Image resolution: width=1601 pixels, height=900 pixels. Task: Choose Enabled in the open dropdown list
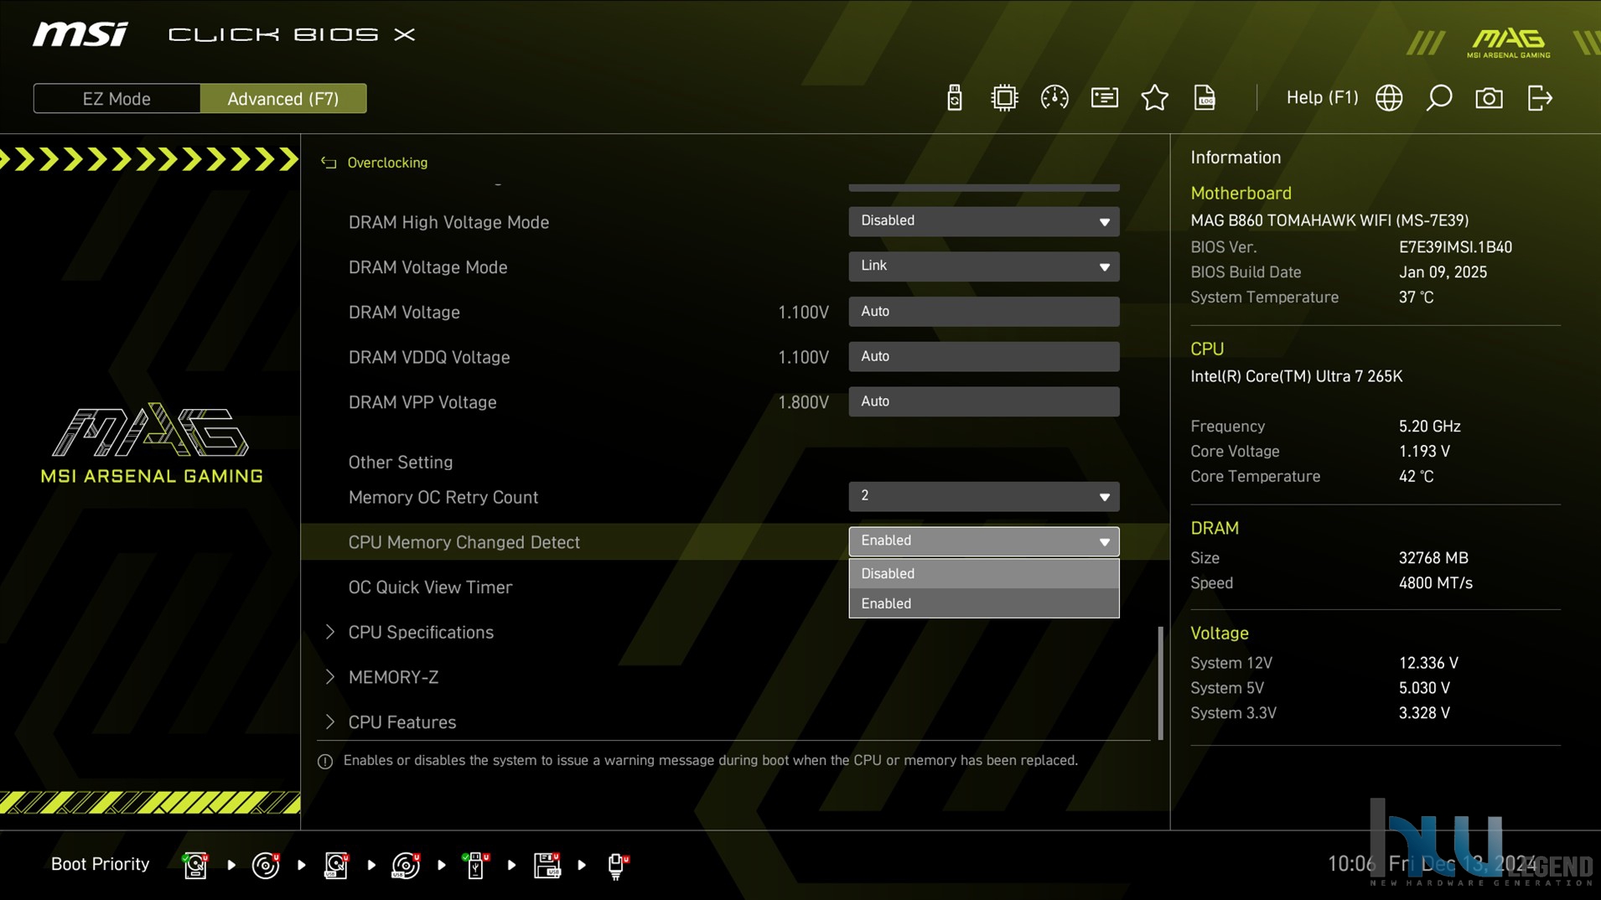tap(983, 603)
